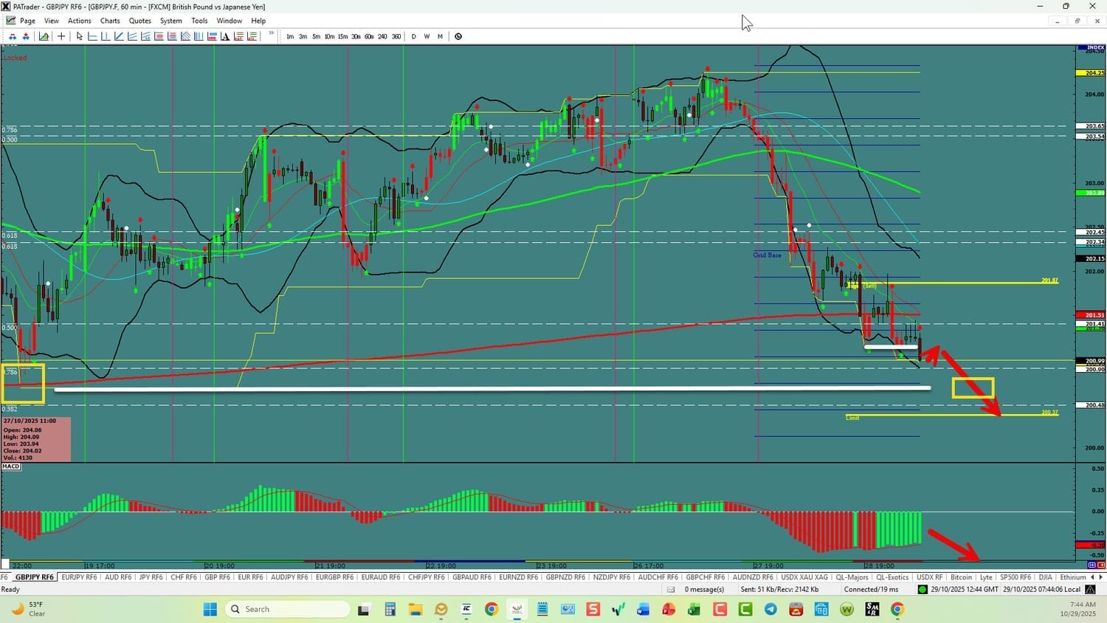Image resolution: width=1107 pixels, height=623 pixels.
Task: Switch to the AUD RF6 tab
Action: [x=118, y=577]
